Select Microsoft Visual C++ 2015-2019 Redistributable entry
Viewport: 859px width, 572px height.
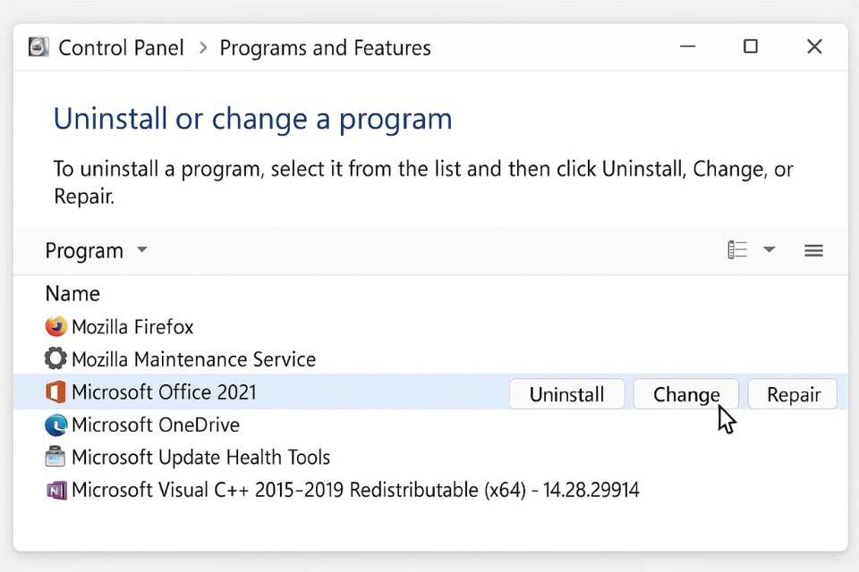[355, 490]
